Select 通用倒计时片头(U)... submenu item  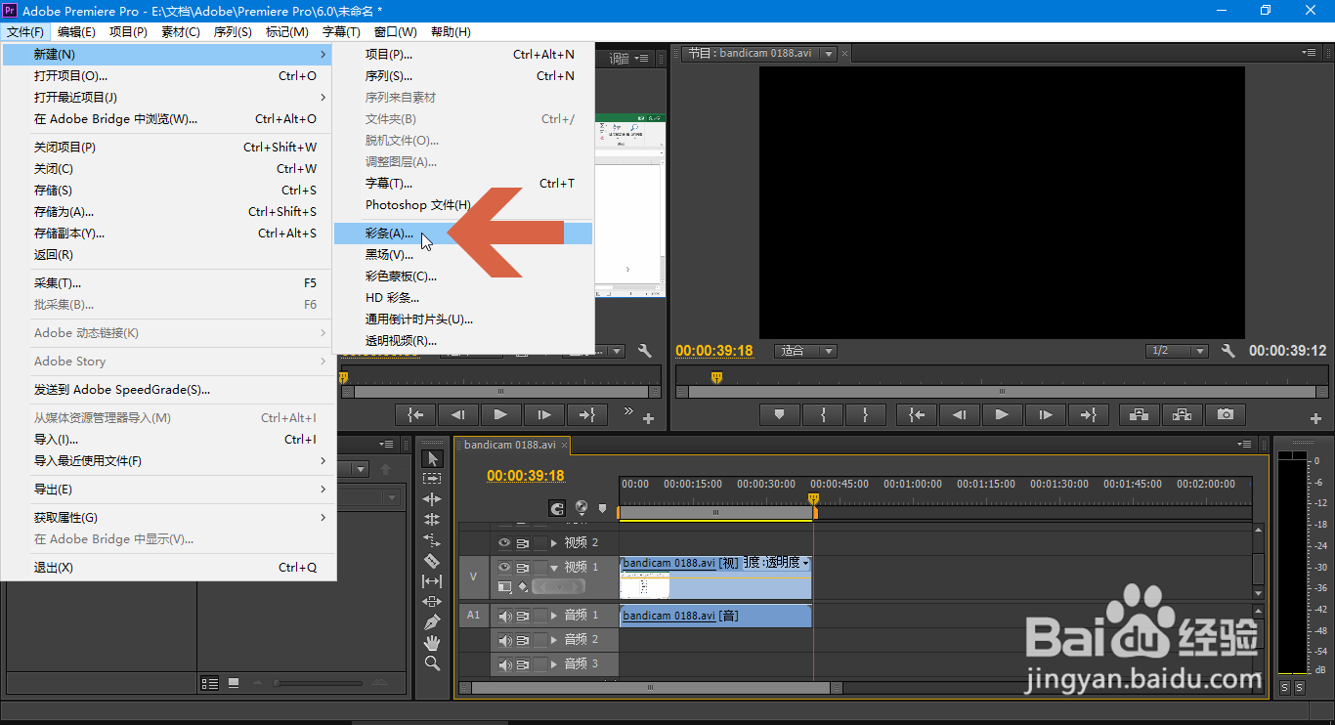pos(463,320)
